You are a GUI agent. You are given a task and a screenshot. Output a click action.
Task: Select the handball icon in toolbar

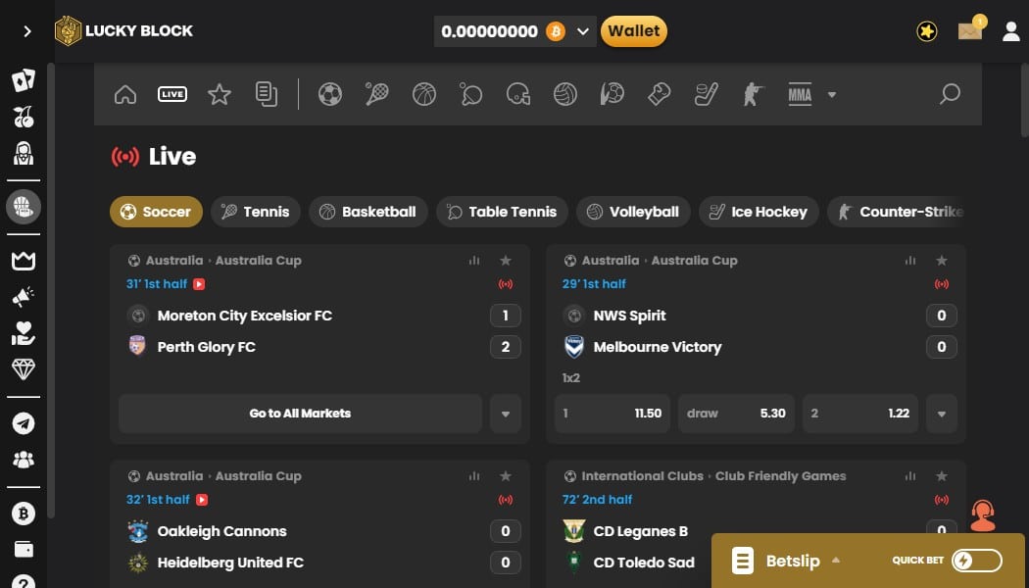click(612, 94)
